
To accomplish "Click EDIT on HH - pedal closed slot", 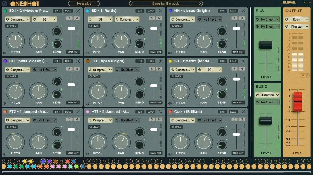I will (57, 61).
